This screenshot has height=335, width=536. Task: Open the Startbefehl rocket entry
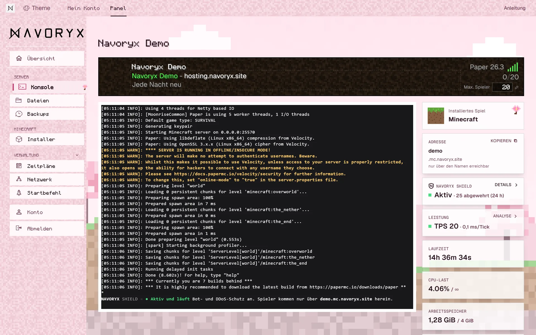point(47,193)
